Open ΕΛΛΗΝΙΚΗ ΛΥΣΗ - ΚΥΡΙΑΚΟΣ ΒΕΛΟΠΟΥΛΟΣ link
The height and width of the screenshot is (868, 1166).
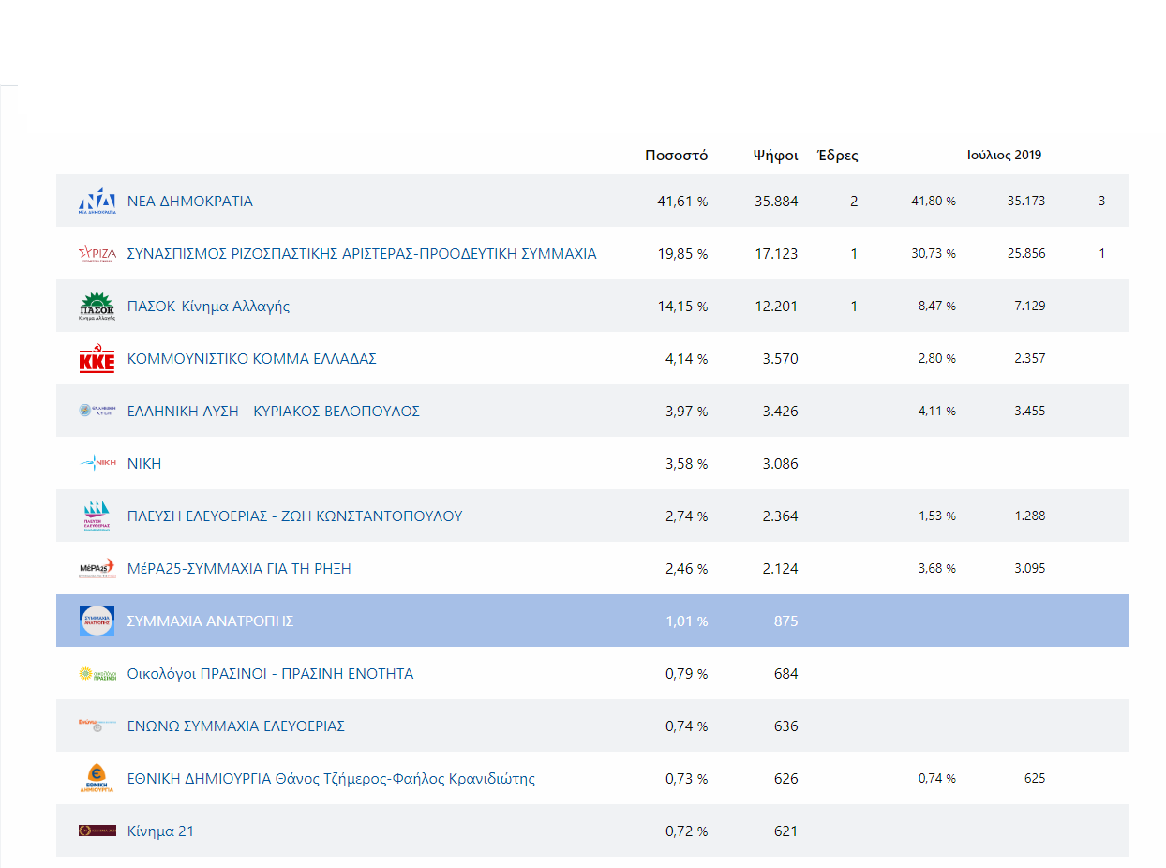pos(274,412)
